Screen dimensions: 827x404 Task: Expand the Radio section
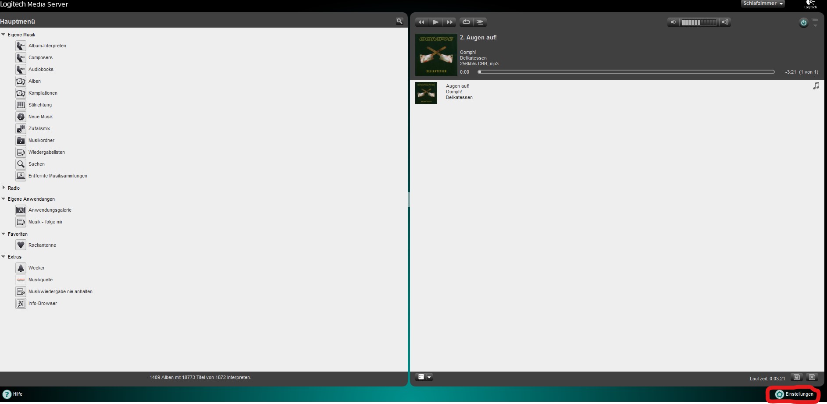[4, 188]
